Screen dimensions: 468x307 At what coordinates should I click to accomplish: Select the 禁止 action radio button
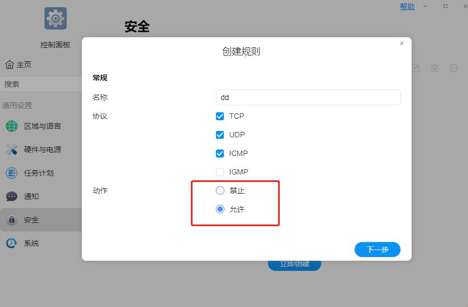point(220,190)
